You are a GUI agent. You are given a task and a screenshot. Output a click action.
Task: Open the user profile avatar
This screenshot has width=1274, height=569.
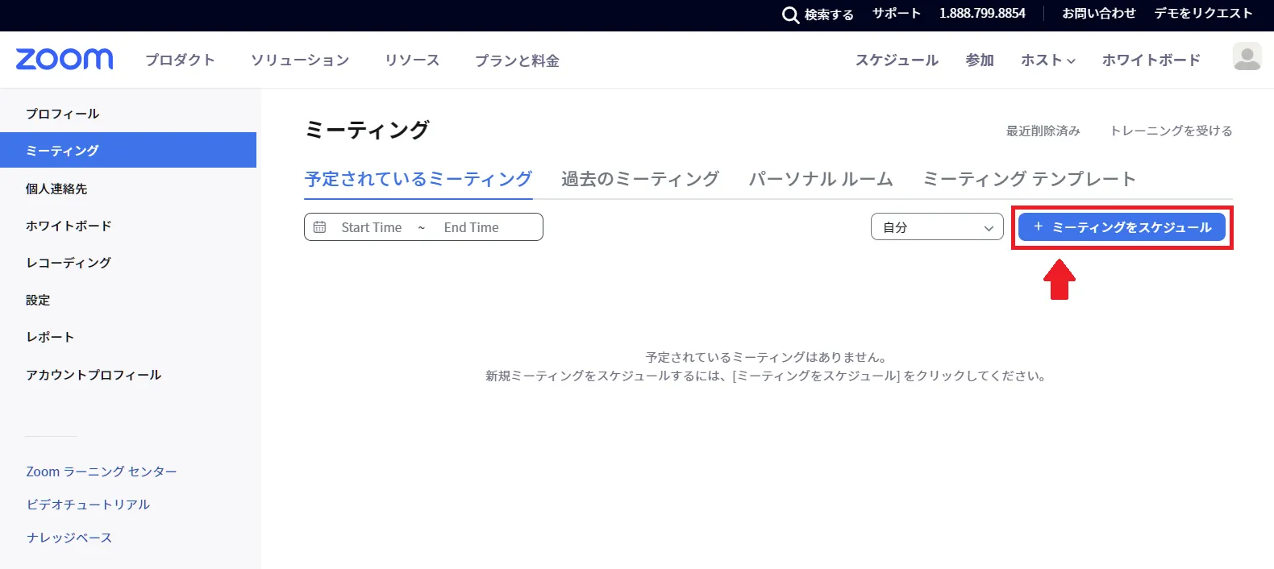point(1247,57)
